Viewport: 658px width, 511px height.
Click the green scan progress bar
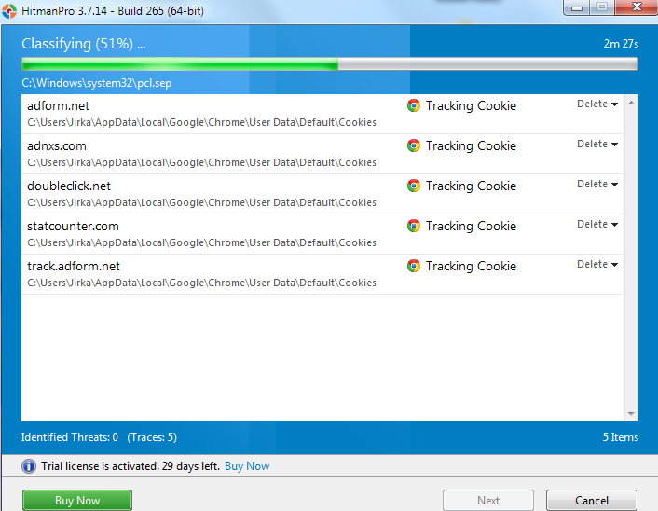330,63
